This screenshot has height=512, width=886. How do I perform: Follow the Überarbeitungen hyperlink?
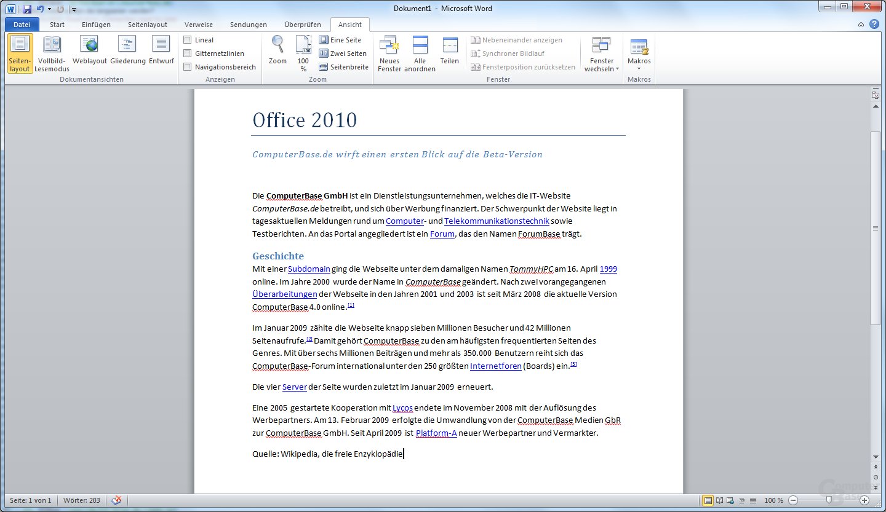pos(285,294)
